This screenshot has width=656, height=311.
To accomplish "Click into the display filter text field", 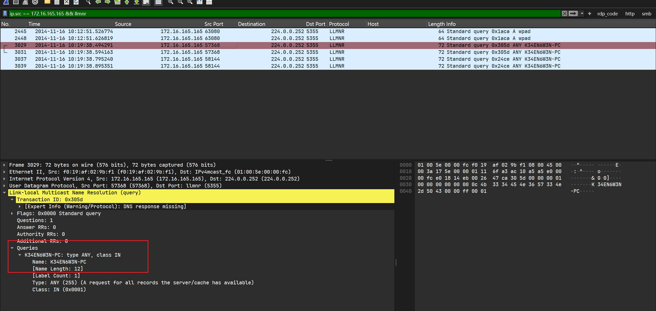I will (256, 14).
